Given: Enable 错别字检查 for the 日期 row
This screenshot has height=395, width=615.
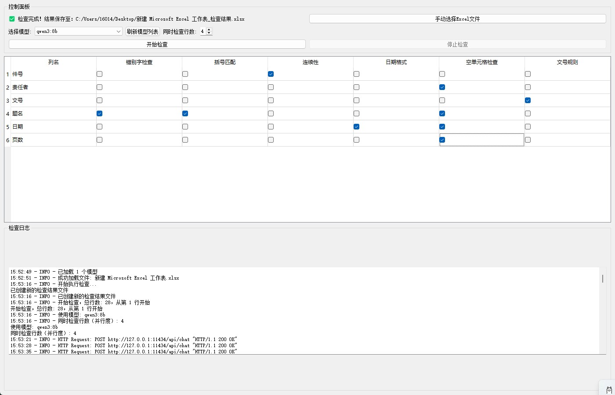Looking at the screenshot, I should coord(99,127).
